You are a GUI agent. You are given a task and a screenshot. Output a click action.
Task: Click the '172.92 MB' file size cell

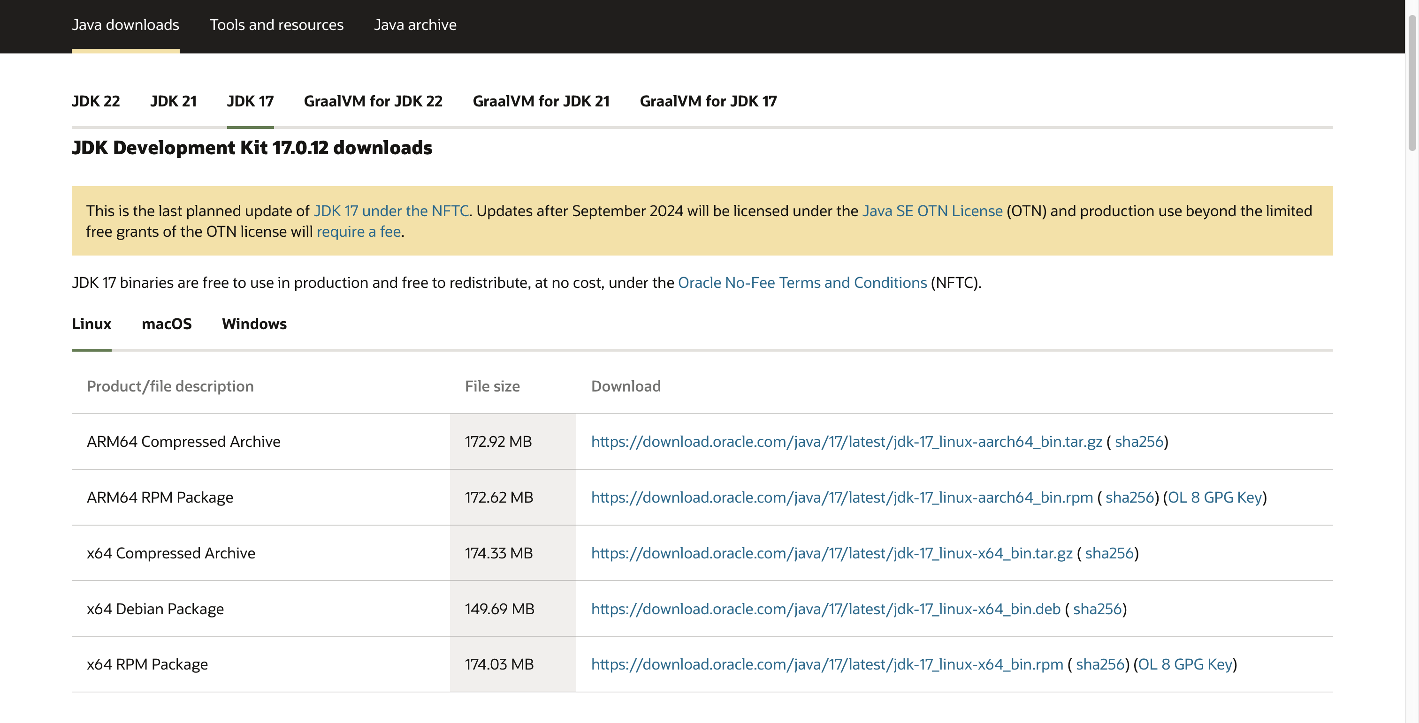click(x=513, y=441)
